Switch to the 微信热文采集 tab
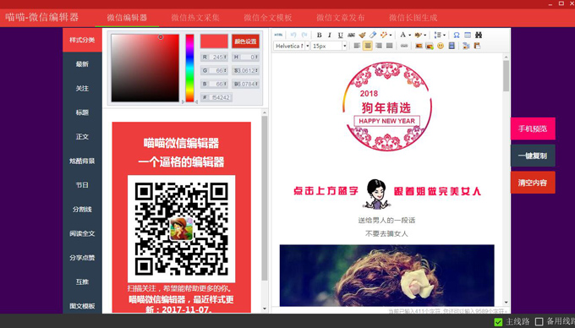The height and width of the screenshot is (328, 575). [195, 18]
